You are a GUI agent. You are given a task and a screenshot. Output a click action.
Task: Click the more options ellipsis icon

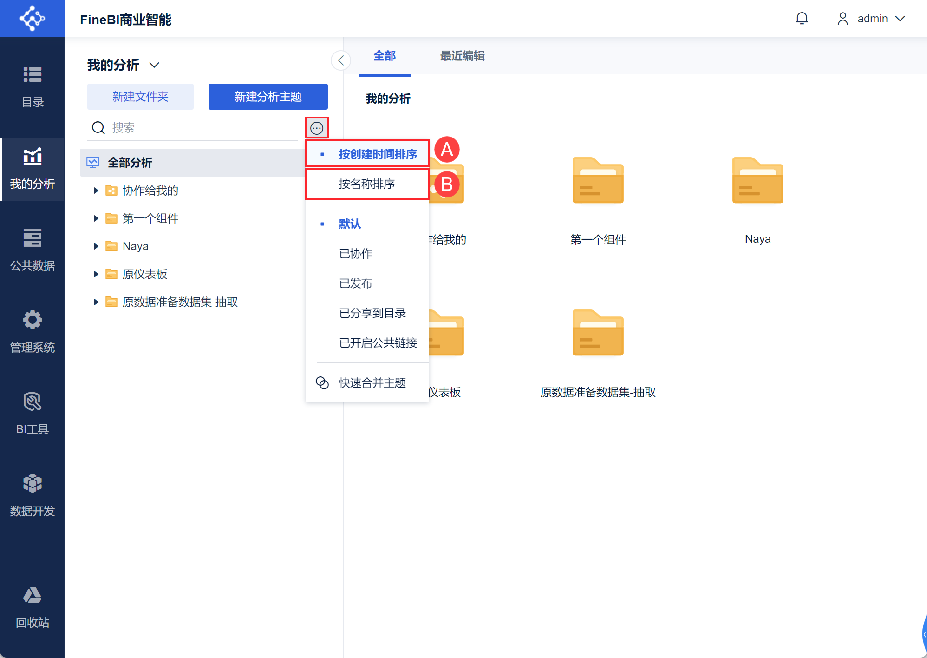317,128
